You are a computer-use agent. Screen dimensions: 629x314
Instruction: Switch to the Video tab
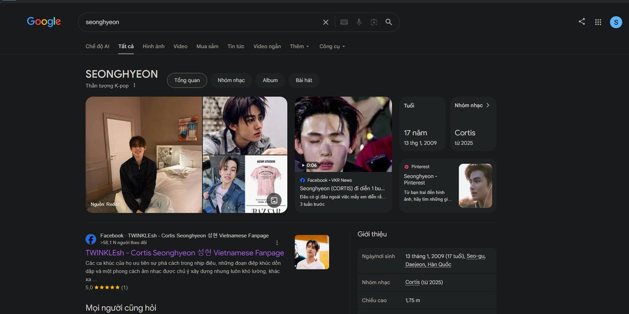pyautogui.click(x=180, y=46)
